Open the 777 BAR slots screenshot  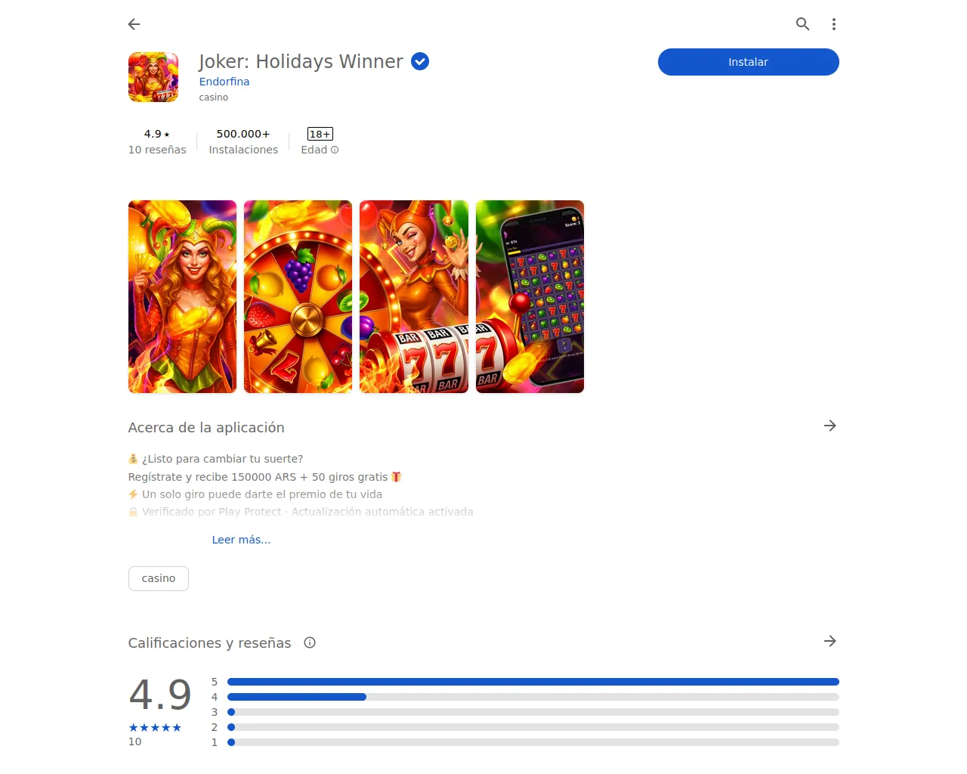point(414,296)
